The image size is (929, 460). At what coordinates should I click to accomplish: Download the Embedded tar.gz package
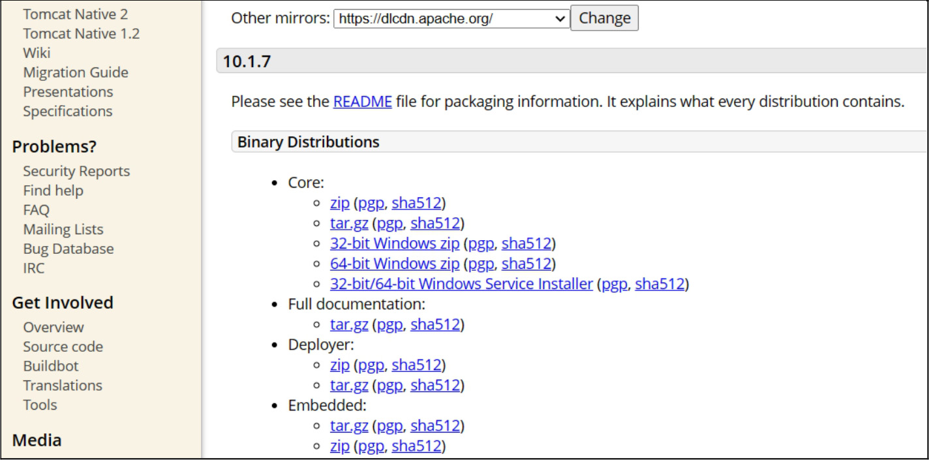point(349,426)
